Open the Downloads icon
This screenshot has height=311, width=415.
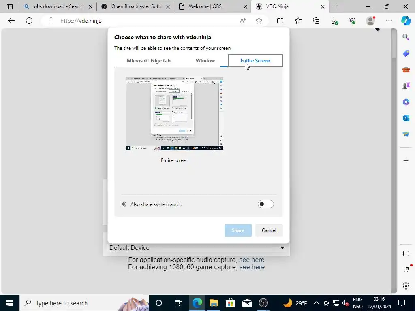click(x=334, y=21)
